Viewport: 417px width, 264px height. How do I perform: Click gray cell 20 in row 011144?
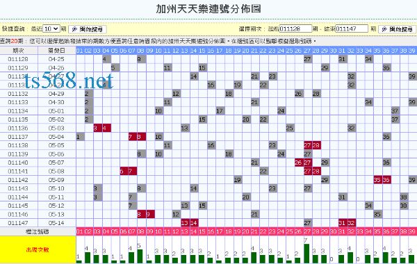coord(246,197)
